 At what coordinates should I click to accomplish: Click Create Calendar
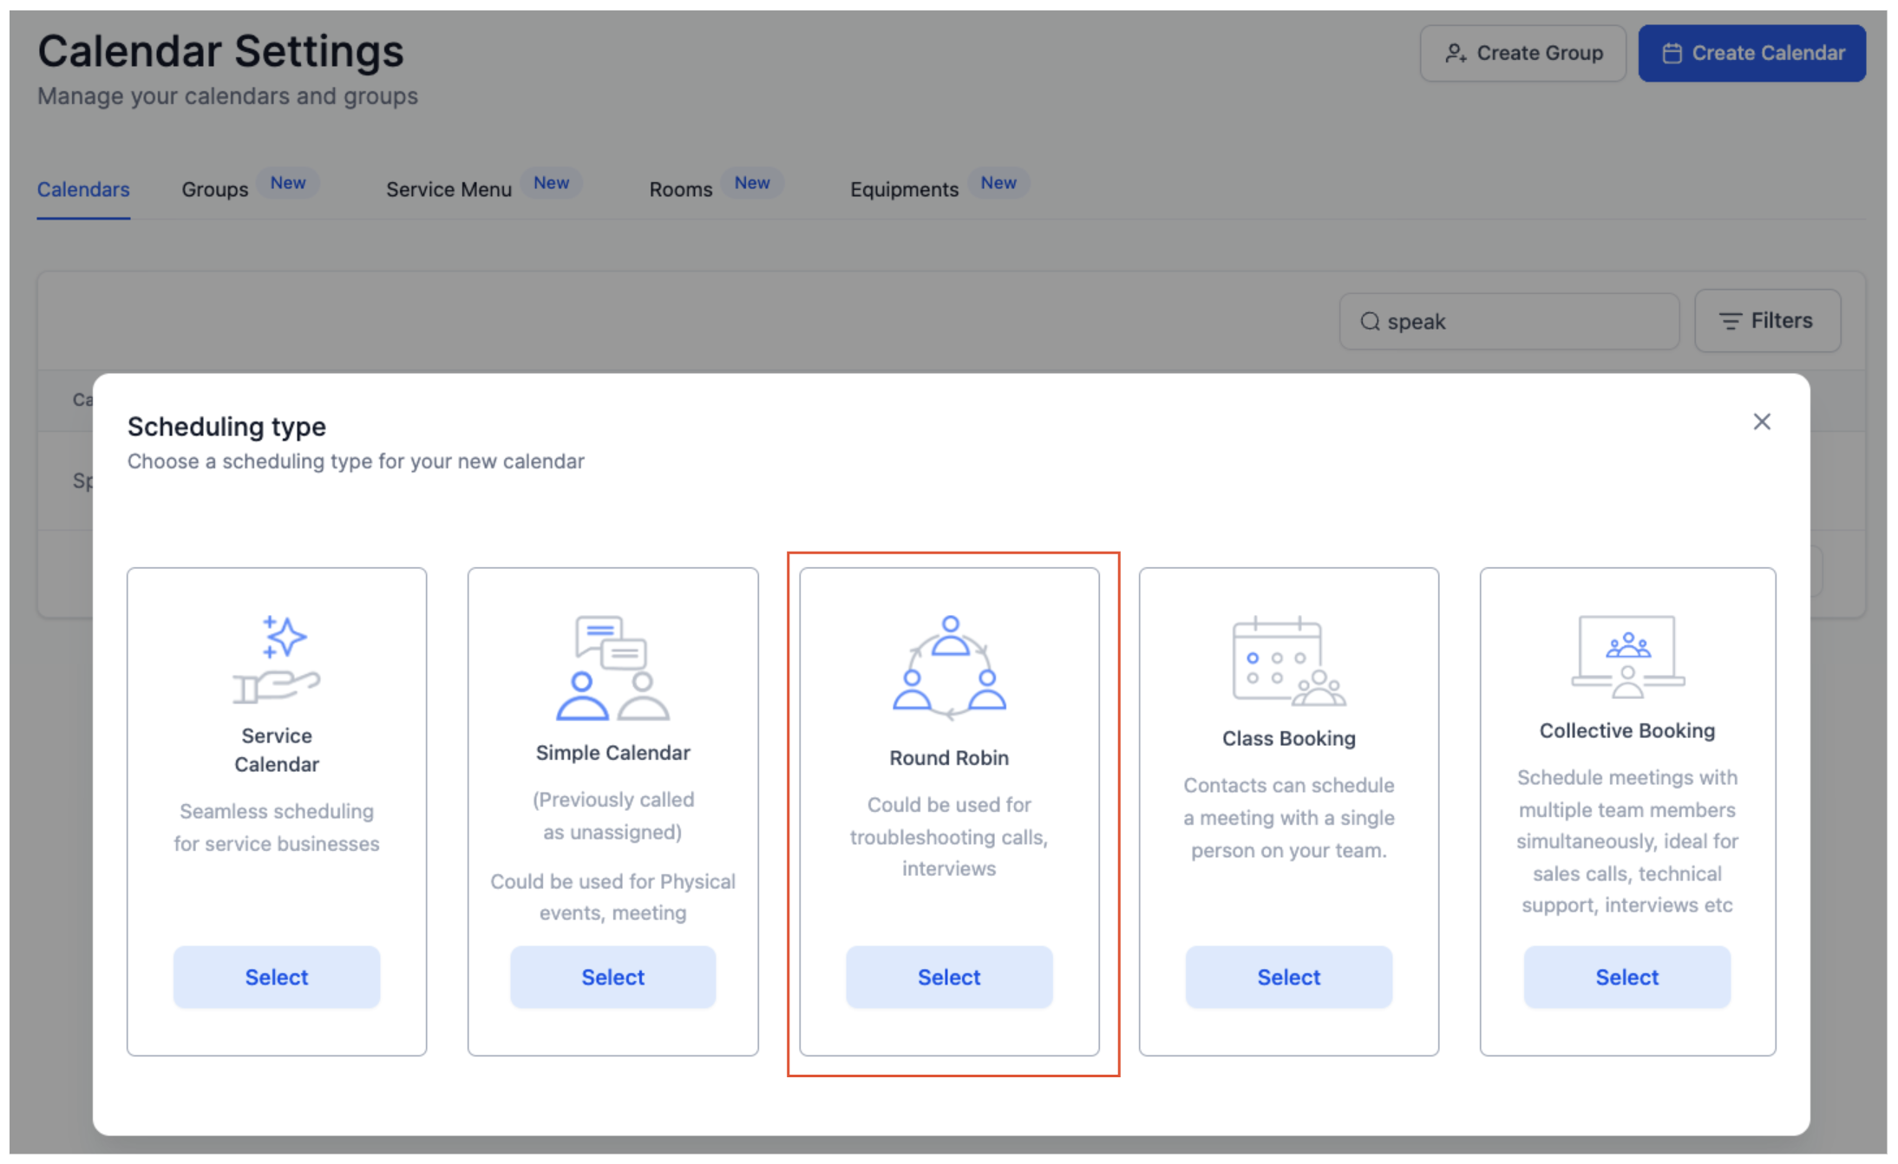pyautogui.click(x=1751, y=52)
